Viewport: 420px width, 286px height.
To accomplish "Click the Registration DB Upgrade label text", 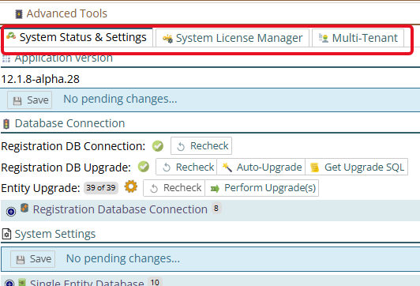I will 66,167.
